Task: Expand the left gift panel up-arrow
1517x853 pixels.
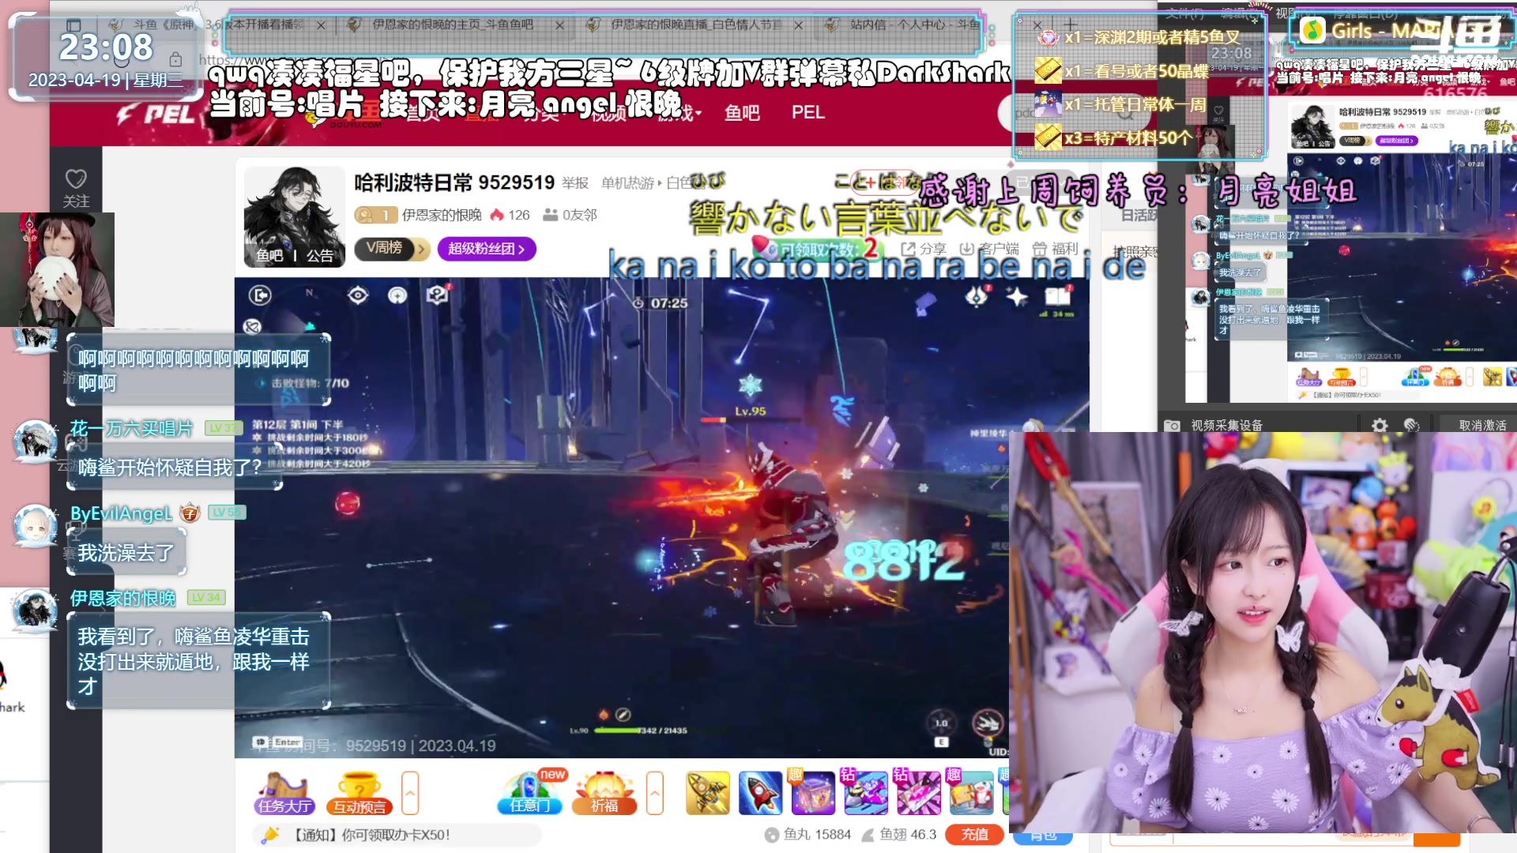Action: (409, 793)
